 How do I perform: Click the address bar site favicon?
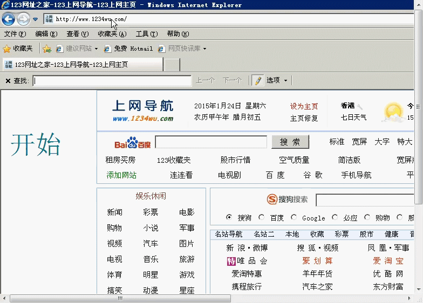pyautogui.click(x=49, y=19)
